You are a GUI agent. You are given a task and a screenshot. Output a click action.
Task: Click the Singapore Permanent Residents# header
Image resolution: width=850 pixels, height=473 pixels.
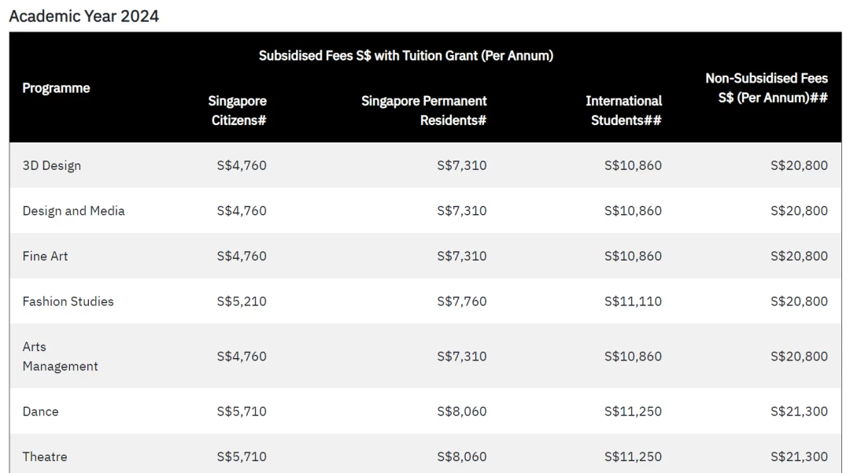(424, 110)
